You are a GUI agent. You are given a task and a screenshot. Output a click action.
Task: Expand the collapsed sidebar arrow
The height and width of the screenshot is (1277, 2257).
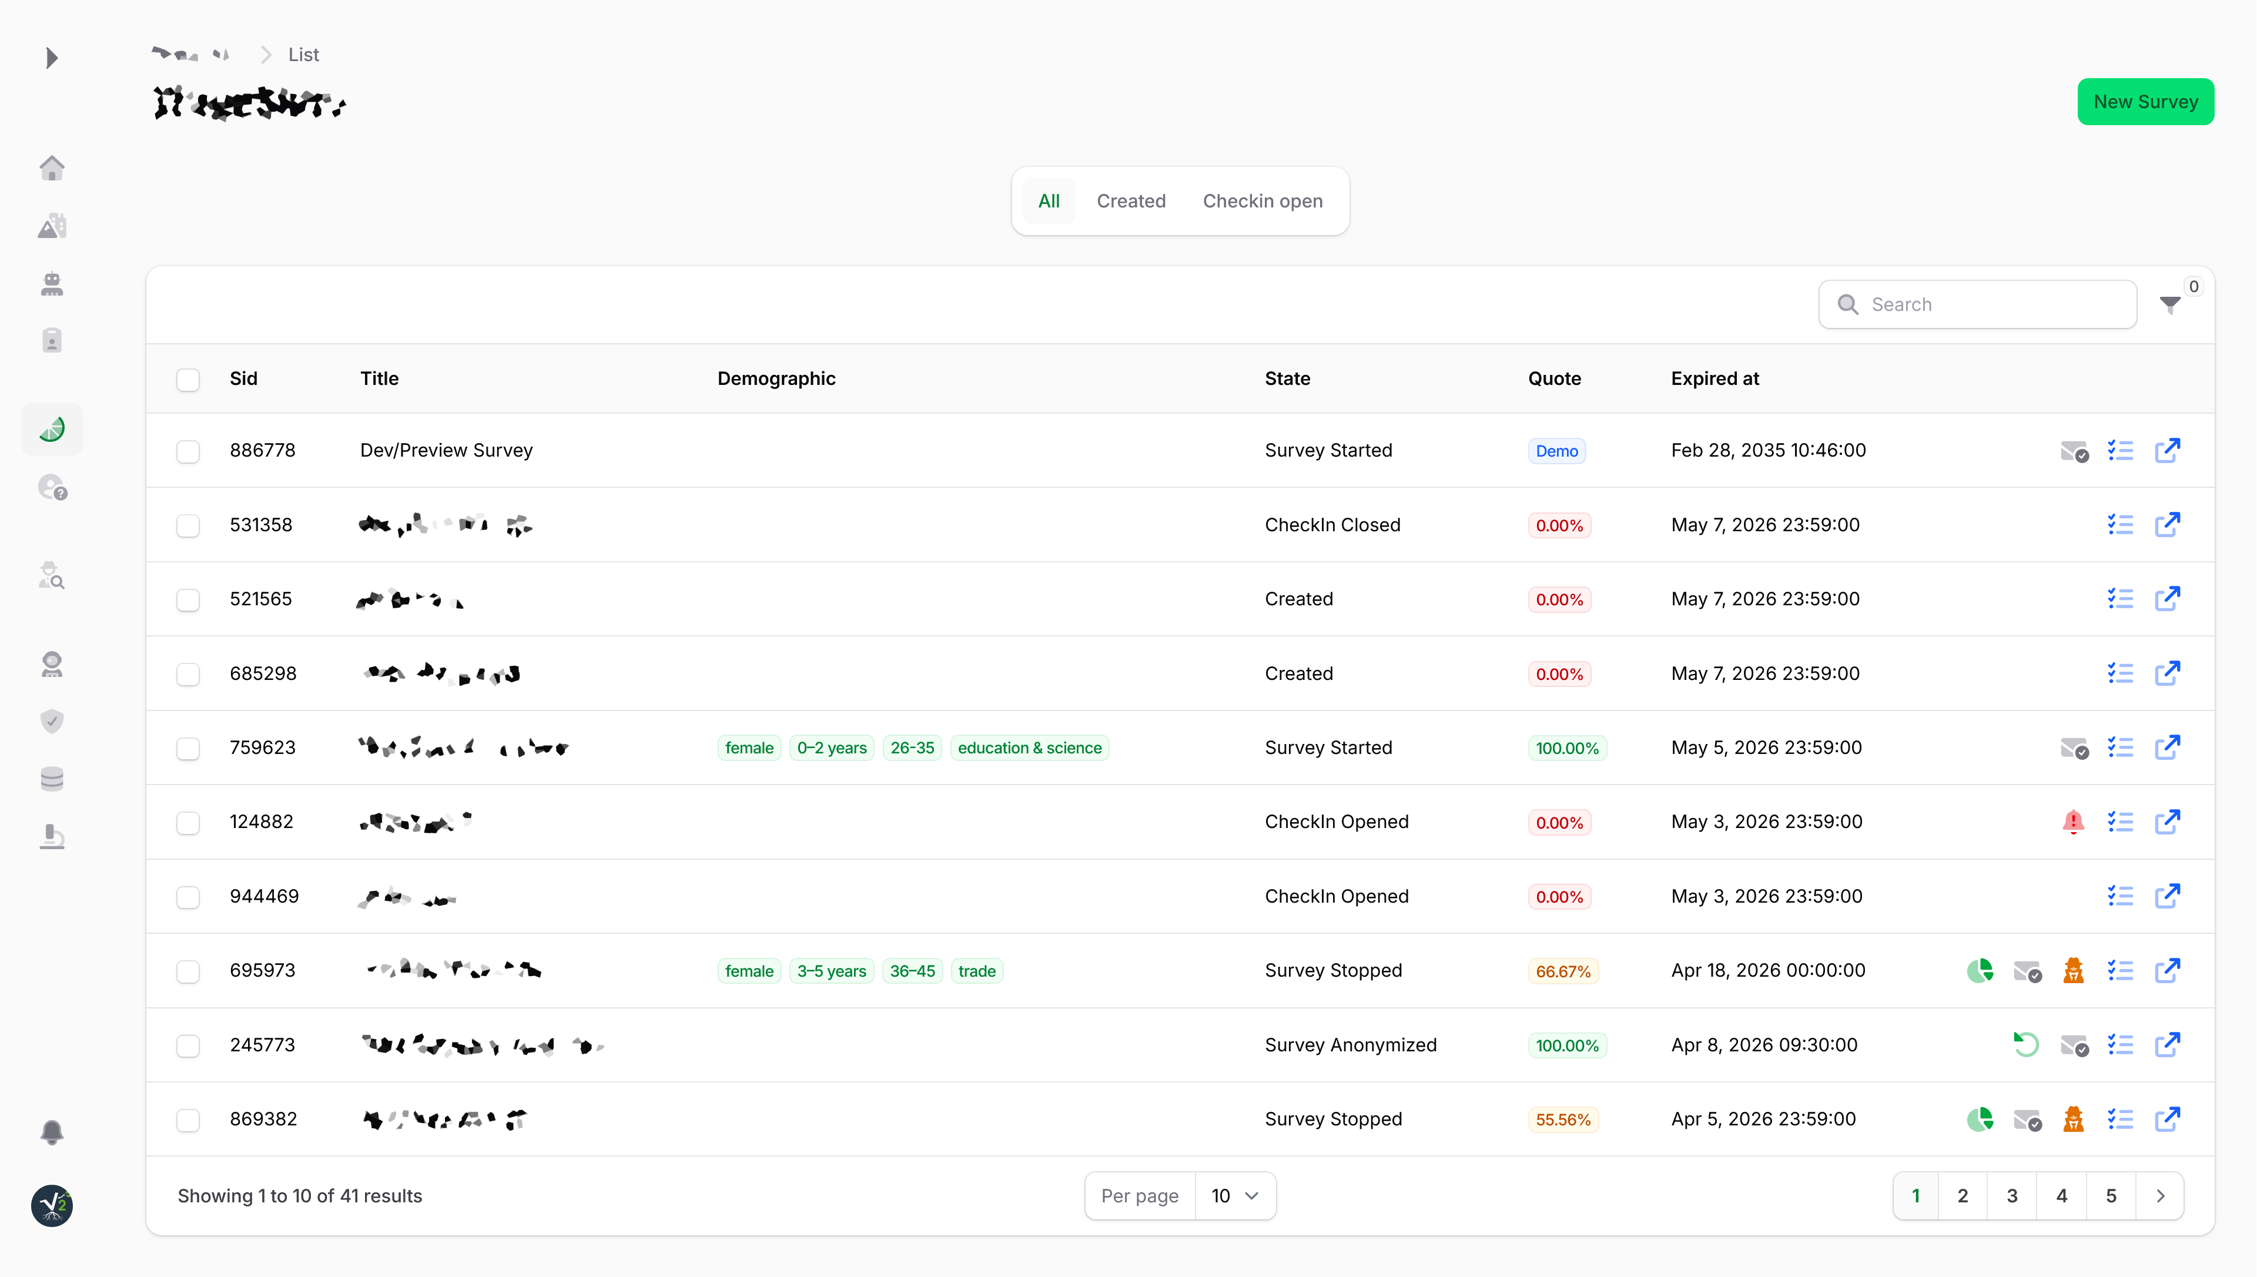coord(52,58)
